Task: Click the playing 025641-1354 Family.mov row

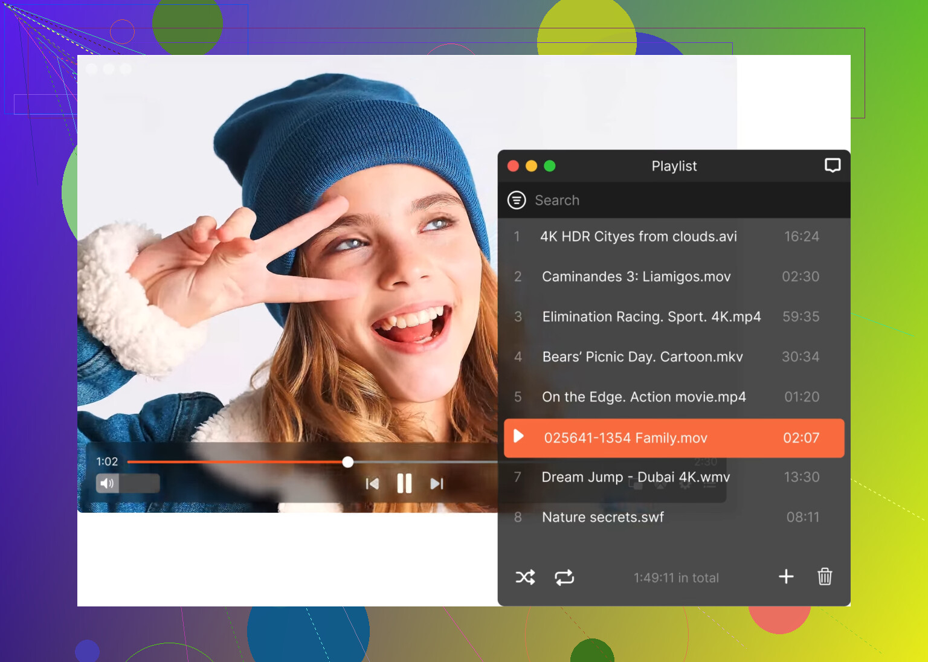Action: point(674,438)
